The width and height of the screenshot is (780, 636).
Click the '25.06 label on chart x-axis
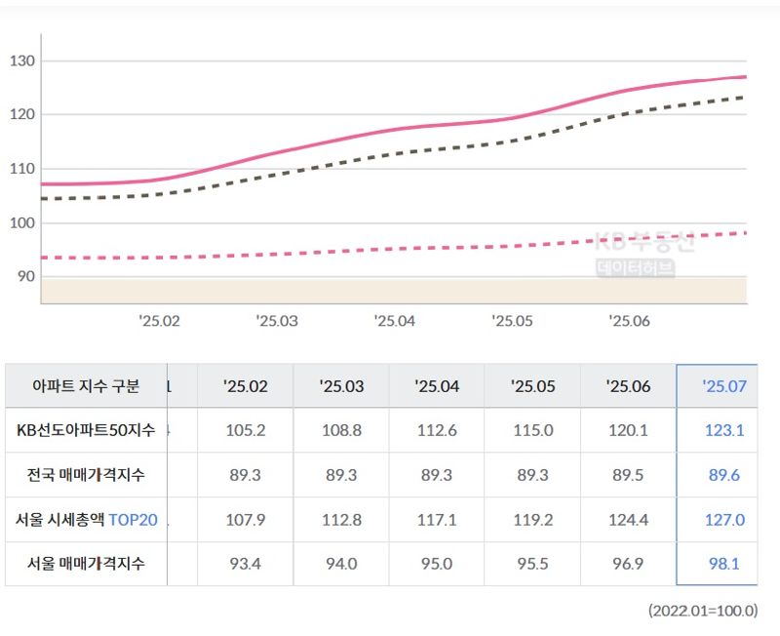point(629,320)
